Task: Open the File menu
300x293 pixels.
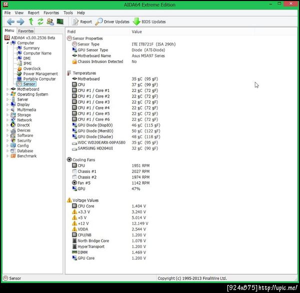Action: click(7, 13)
